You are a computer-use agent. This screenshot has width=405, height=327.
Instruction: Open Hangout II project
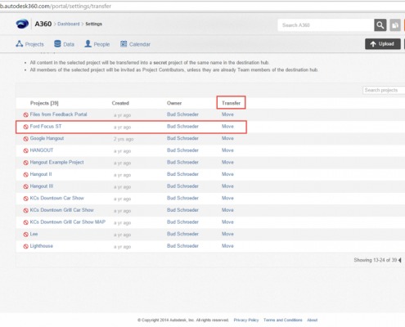click(41, 174)
